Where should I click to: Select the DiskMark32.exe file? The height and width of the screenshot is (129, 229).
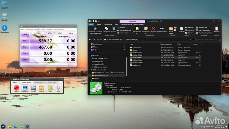(137, 53)
